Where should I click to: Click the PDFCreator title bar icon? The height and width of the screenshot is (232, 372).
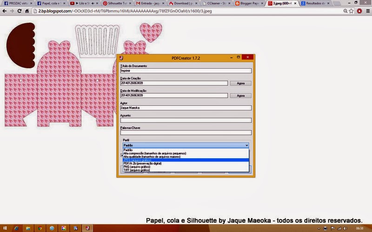point(121,58)
